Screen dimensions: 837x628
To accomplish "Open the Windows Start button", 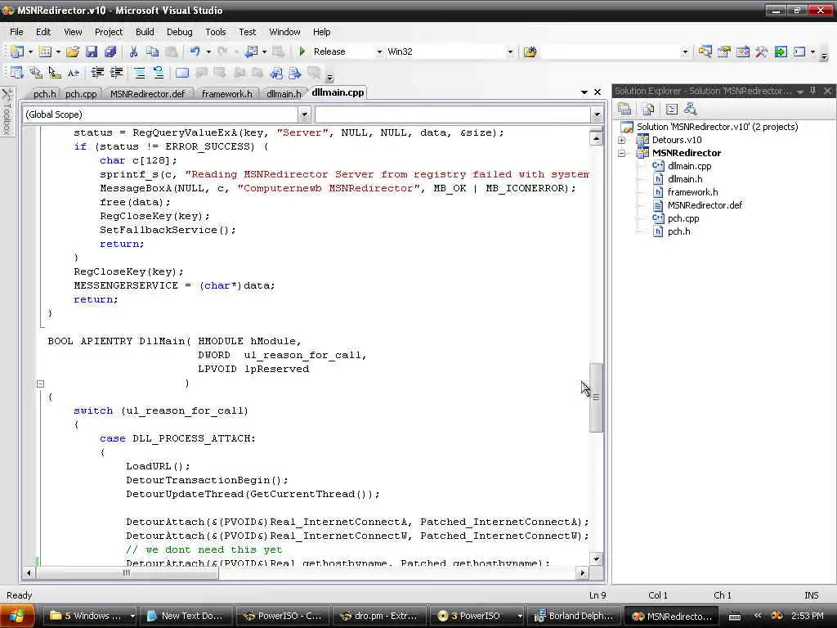I will pyautogui.click(x=17, y=616).
